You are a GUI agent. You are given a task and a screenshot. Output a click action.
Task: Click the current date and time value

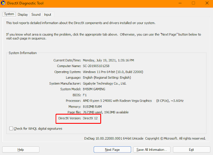(x=108, y=60)
